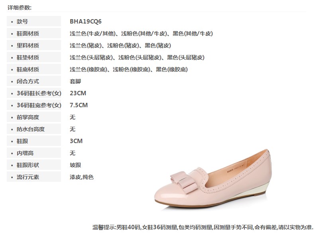Click the pink shoe product image
315x234 pixels.
213,179
